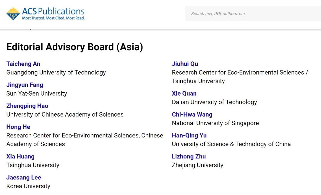This screenshot has width=321, height=195.
Task: Open Jingyun Fang's profile link
Action: 25,85
